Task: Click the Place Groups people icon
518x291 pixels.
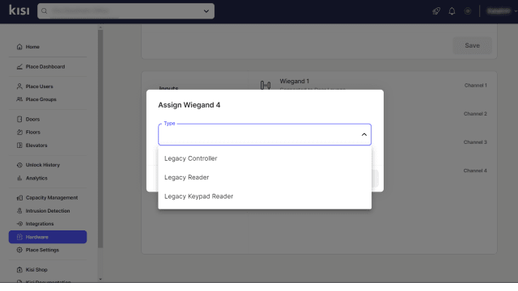Action: [19, 99]
